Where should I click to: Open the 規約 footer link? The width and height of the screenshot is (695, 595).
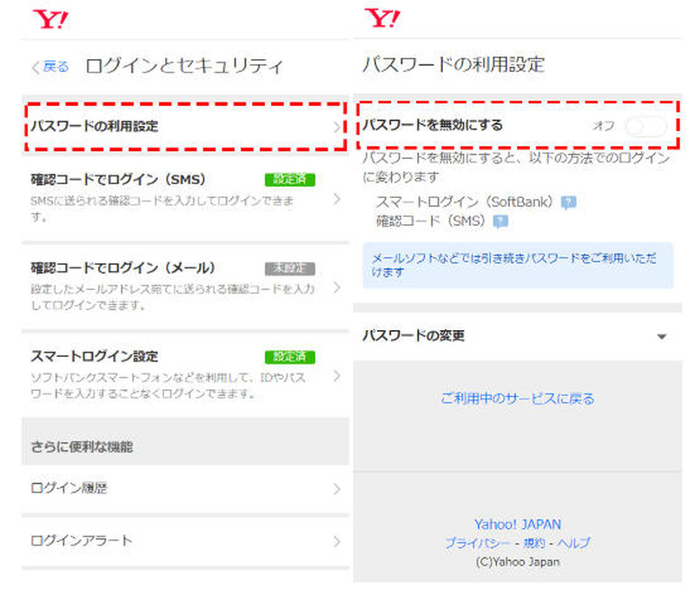point(533,543)
